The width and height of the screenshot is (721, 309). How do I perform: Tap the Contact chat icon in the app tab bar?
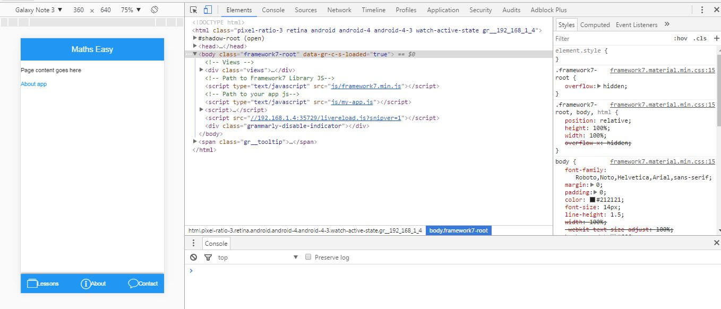click(133, 284)
